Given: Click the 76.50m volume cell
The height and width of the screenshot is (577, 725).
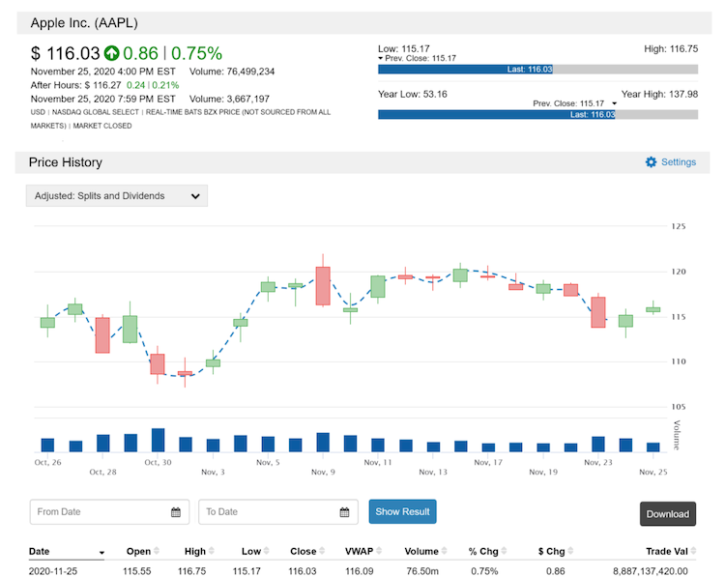Looking at the screenshot, I should coord(422,571).
